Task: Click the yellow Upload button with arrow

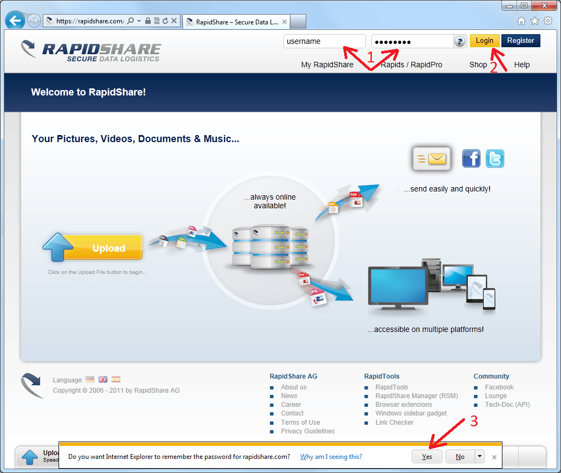Action: coord(93,247)
